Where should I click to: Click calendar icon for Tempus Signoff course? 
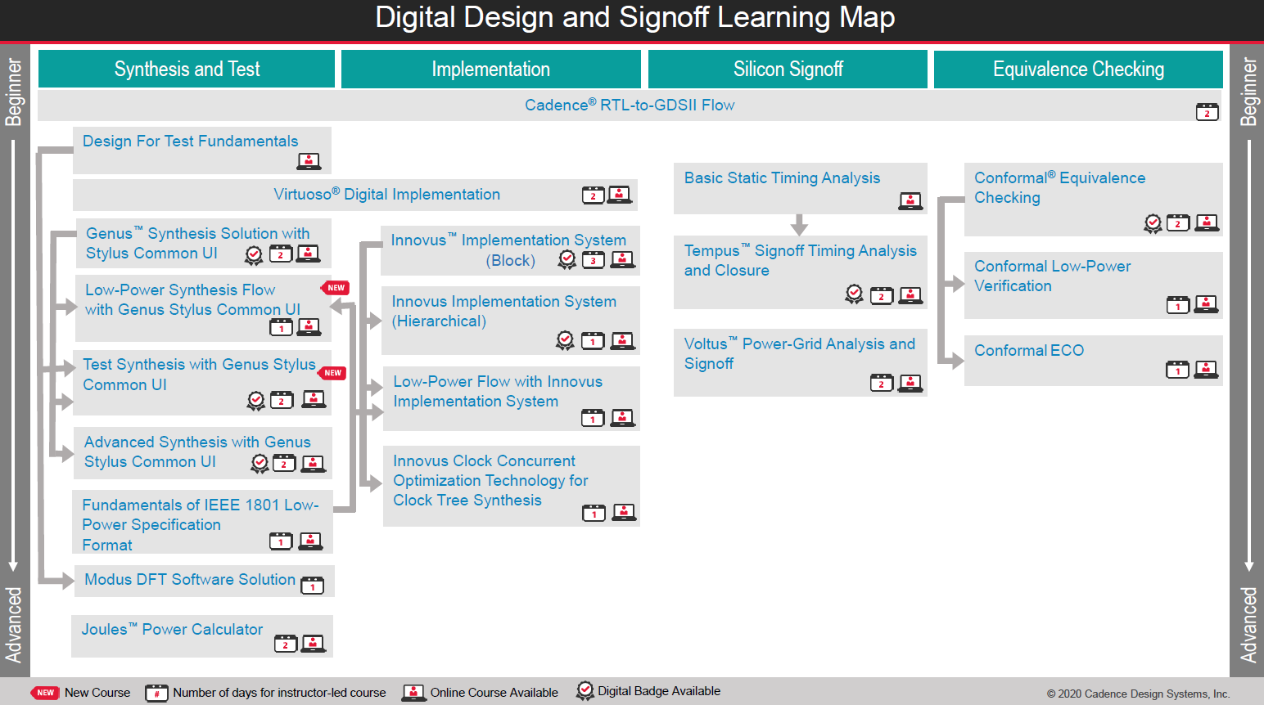pos(882,295)
